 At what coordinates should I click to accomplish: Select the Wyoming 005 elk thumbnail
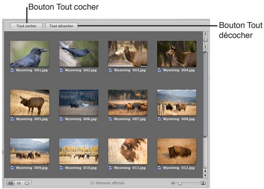click(x=30, y=103)
